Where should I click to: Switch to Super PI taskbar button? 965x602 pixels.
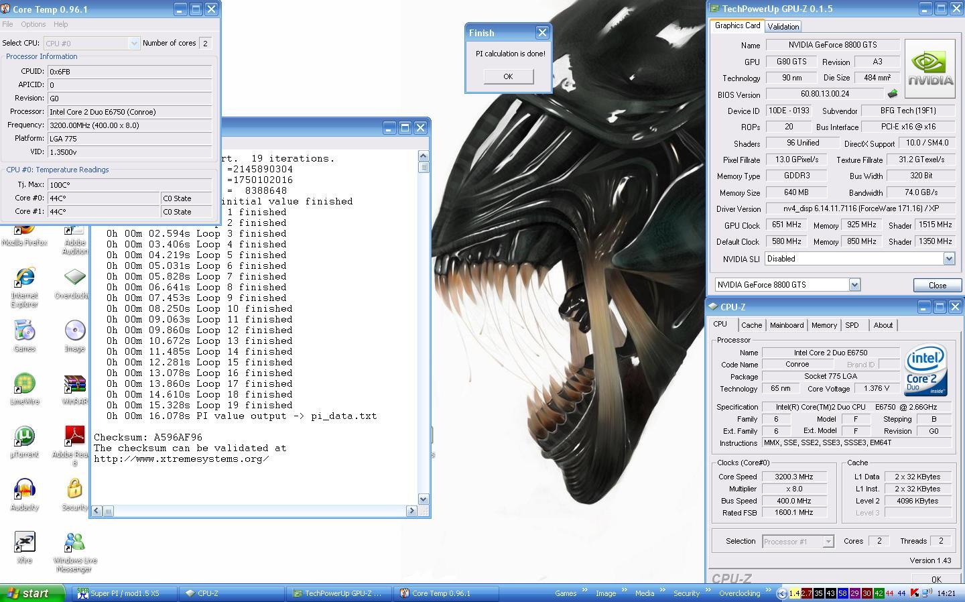coord(125,593)
